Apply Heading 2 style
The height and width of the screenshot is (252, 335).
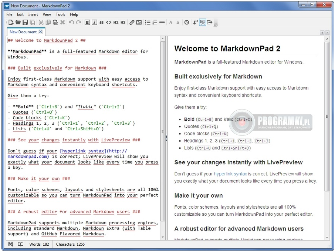(x=123, y=22)
